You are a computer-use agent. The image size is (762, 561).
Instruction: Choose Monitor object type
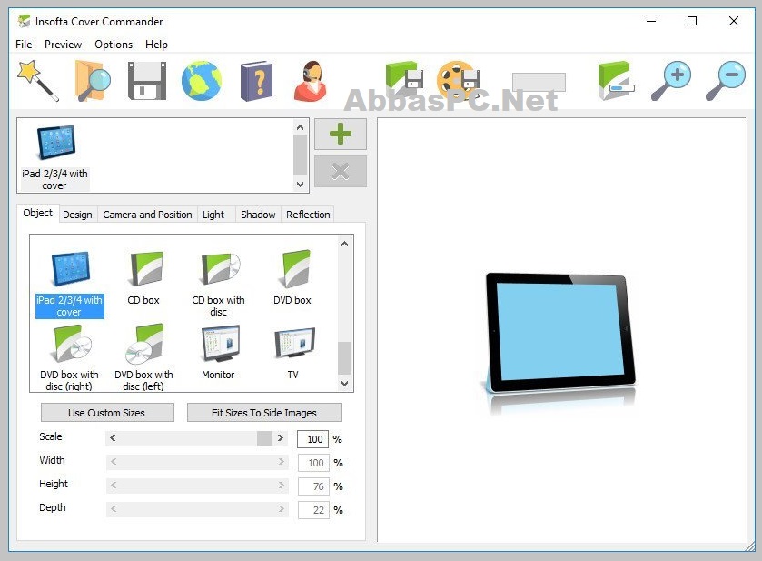click(x=218, y=352)
